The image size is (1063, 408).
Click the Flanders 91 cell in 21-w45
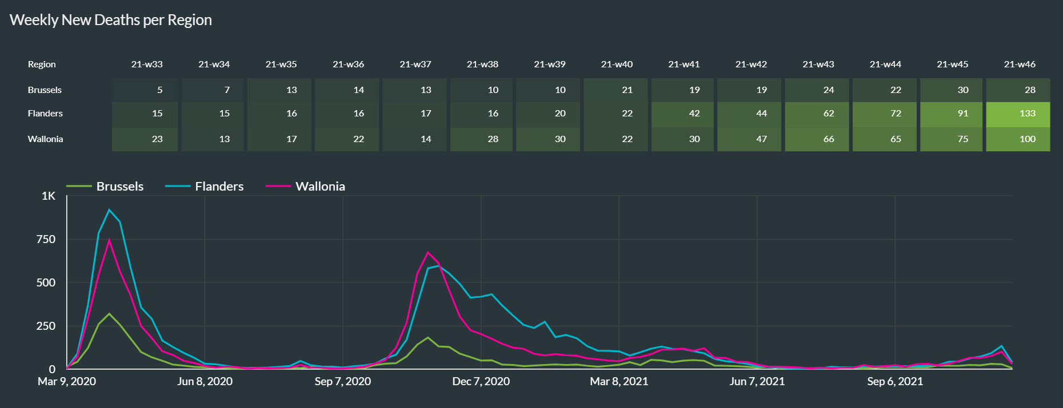(x=952, y=114)
